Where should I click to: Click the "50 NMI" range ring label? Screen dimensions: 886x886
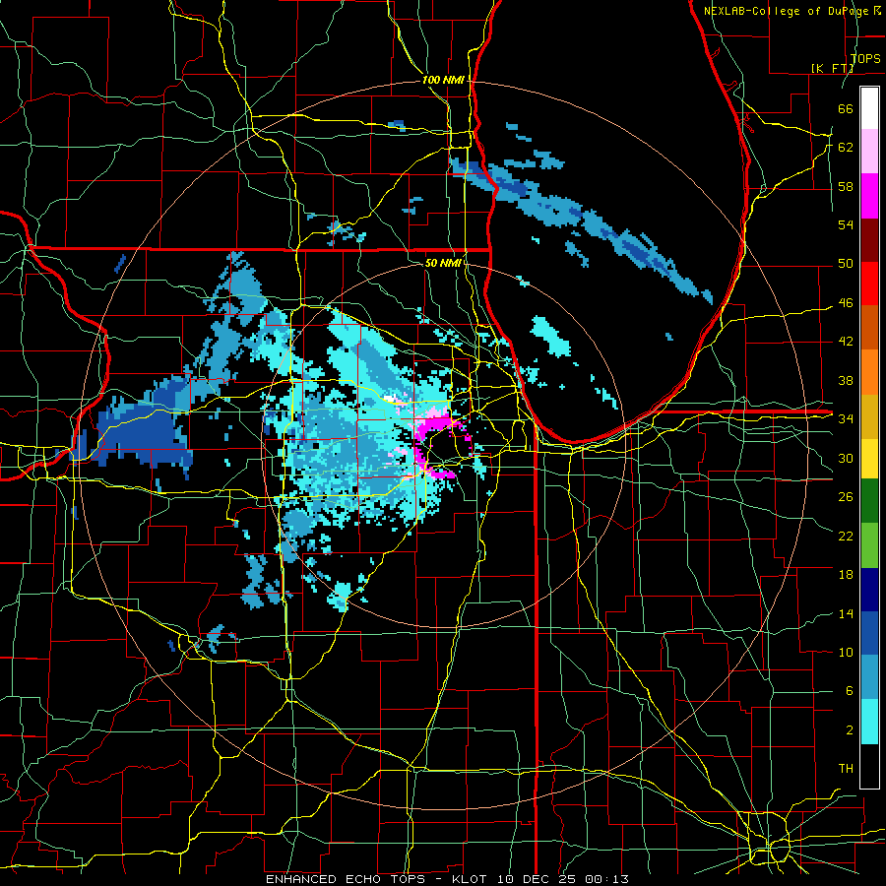pyautogui.click(x=443, y=263)
